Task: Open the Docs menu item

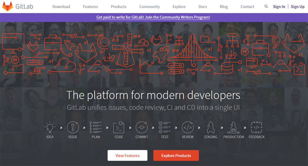Action: [x=203, y=7]
